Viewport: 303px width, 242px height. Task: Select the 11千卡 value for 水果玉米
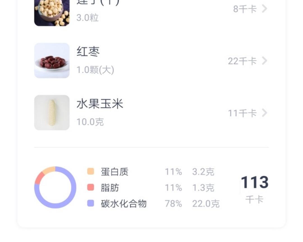pyautogui.click(x=242, y=113)
